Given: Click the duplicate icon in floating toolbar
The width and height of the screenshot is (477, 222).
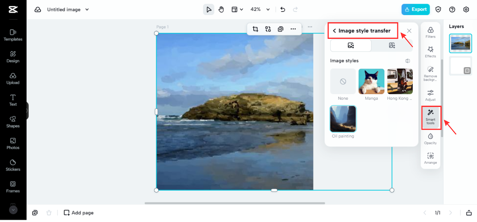Looking at the screenshot, I should pos(281,29).
